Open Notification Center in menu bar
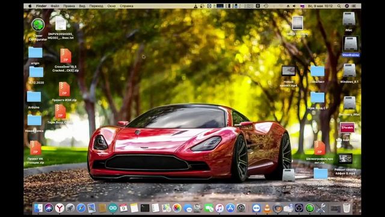 tap(354, 6)
